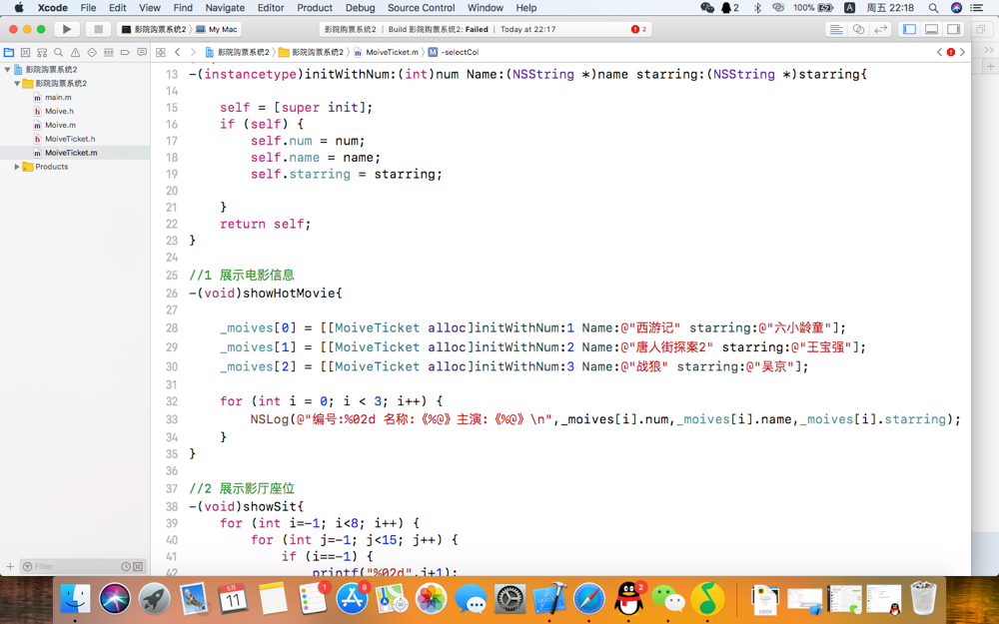
Task: Open QQ from the Dock
Action: 628,599
